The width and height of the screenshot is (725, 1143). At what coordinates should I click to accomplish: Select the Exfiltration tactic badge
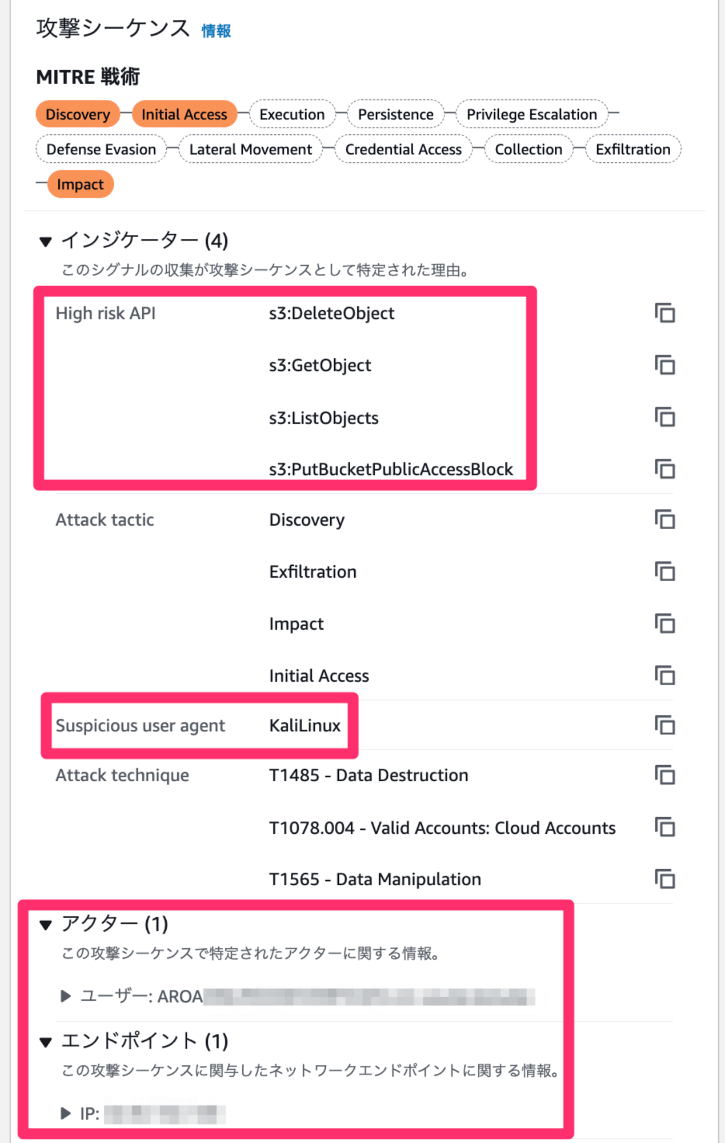point(633,149)
